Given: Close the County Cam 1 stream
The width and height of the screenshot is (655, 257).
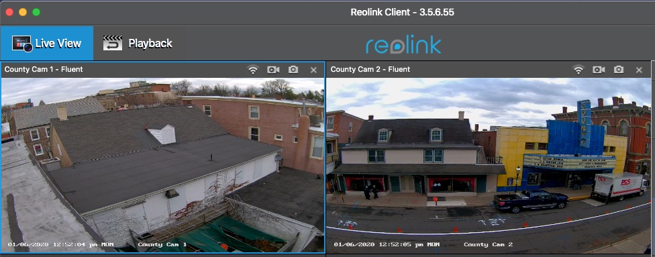Looking at the screenshot, I should coord(313,70).
